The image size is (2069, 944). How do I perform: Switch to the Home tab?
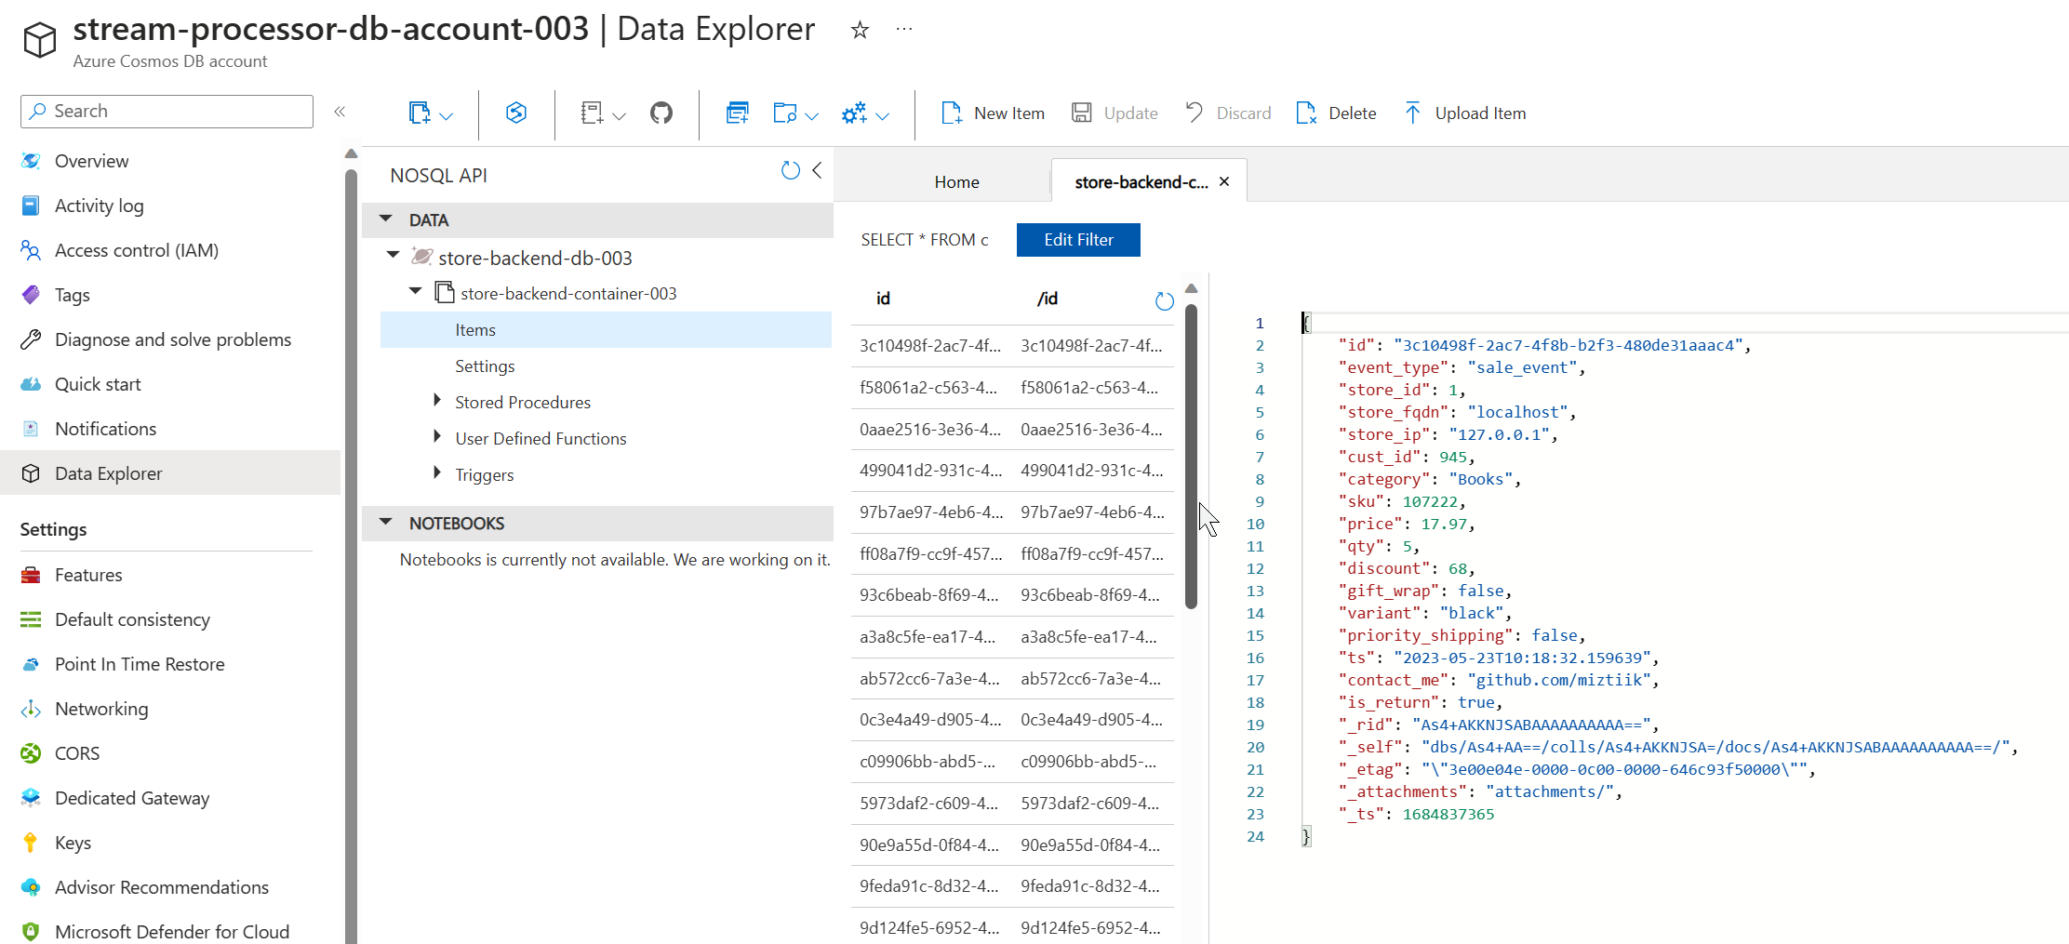pos(956,182)
